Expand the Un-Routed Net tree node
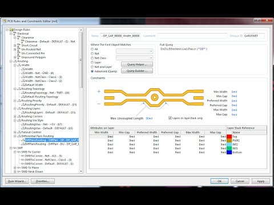This screenshot has width=274, height=205. [x=15, y=50]
